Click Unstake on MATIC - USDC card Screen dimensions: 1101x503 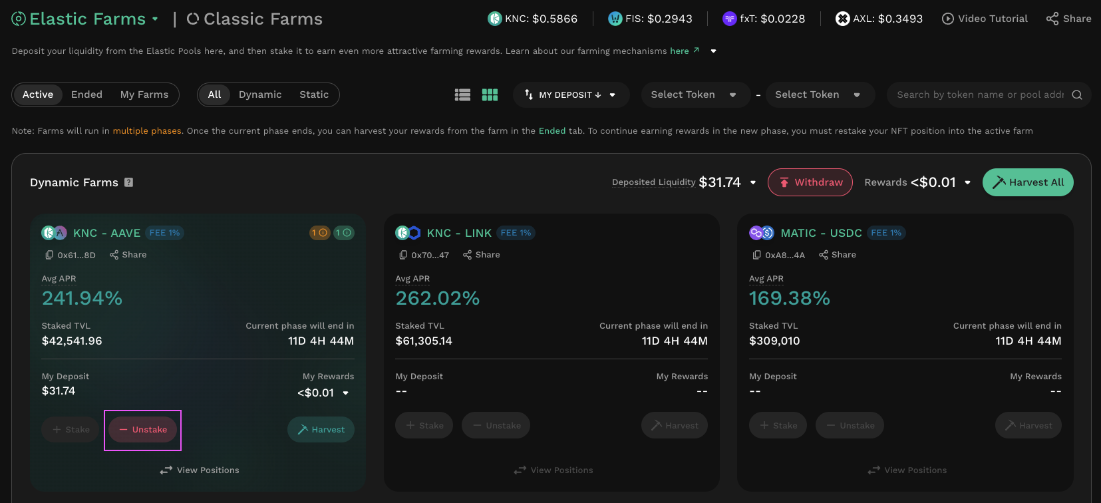pos(850,425)
